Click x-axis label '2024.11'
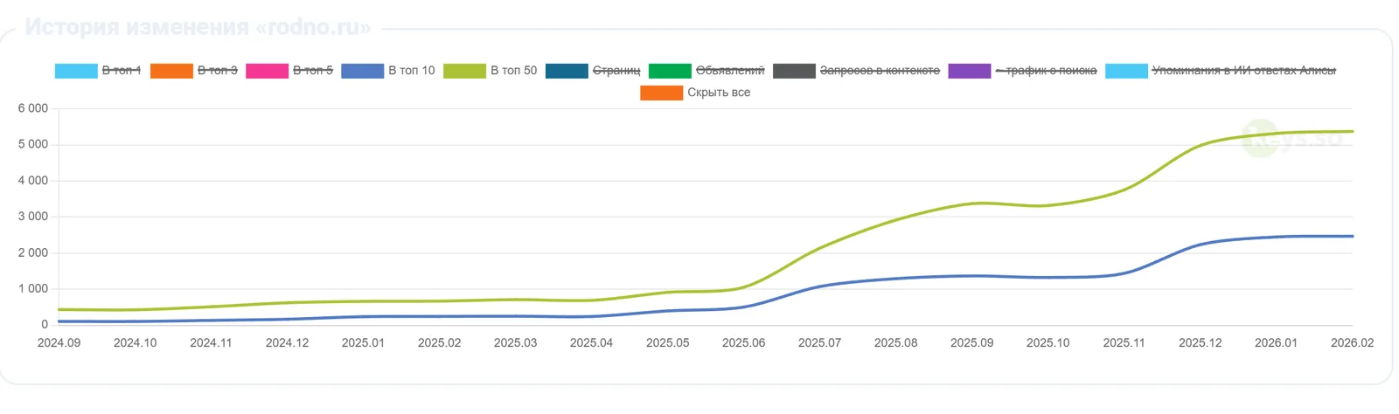Image resolution: width=1399 pixels, height=414 pixels. click(x=211, y=343)
